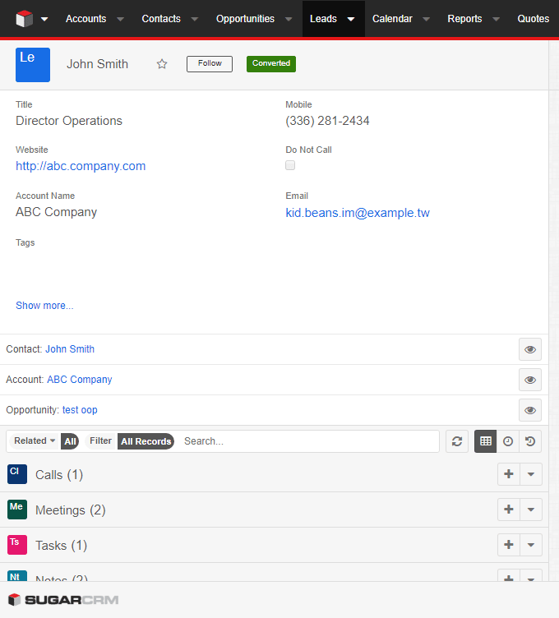
Task: Select the All Records filter pill
Action: point(146,441)
